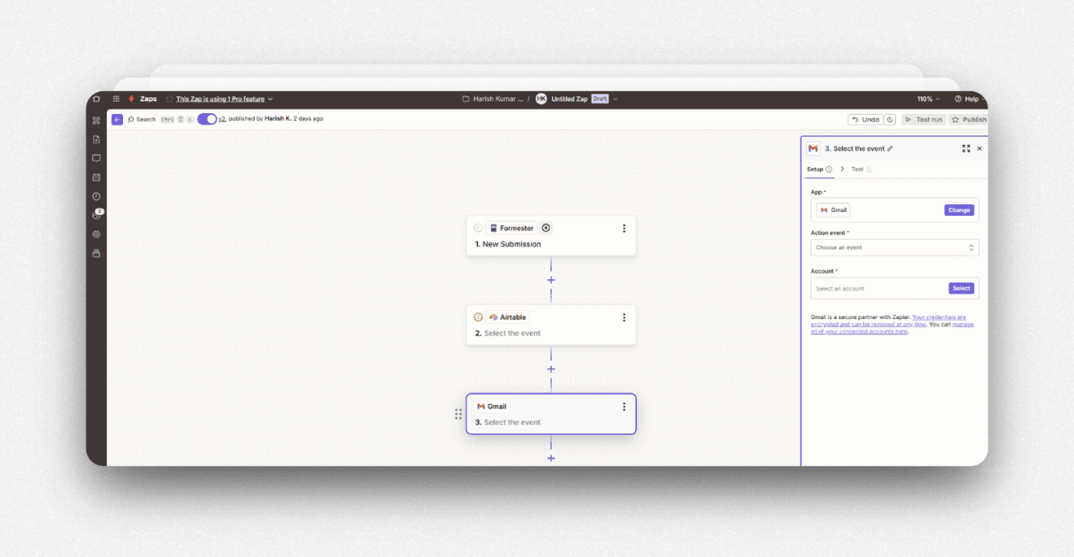The width and height of the screenshot is (1074, 557).
Task: Add a step below the Gmail step
Action: point(551,458)
